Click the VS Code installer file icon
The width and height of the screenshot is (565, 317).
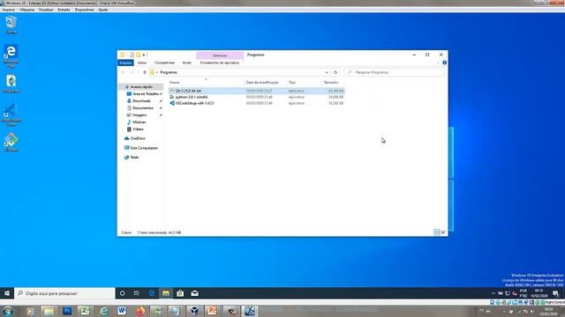[x=172, y=103]
